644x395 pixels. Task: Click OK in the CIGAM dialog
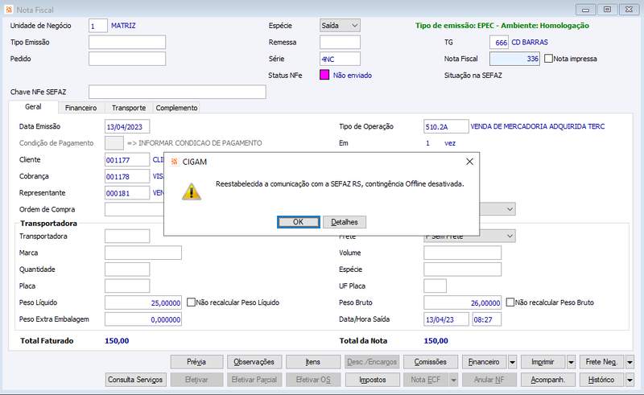298,222
